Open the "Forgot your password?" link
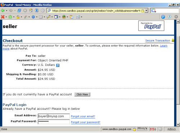The height and width of the screenshot is (135, 180). [86, 122]
